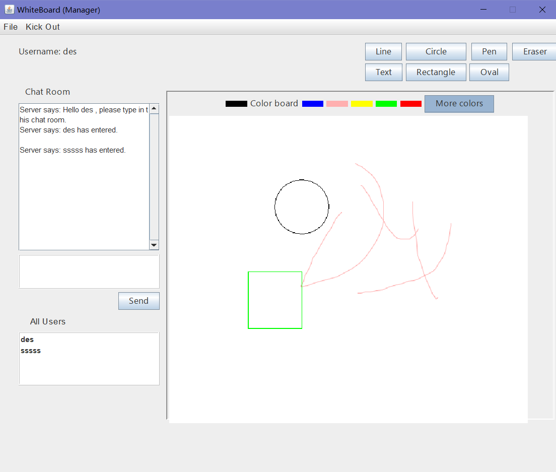Minimize the WhiteBoard window
556x472 pixels.
coord(483,10)
